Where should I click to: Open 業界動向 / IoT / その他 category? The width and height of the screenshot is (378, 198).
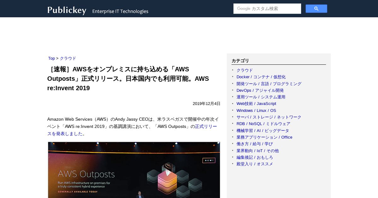click(x=258, y=151)
